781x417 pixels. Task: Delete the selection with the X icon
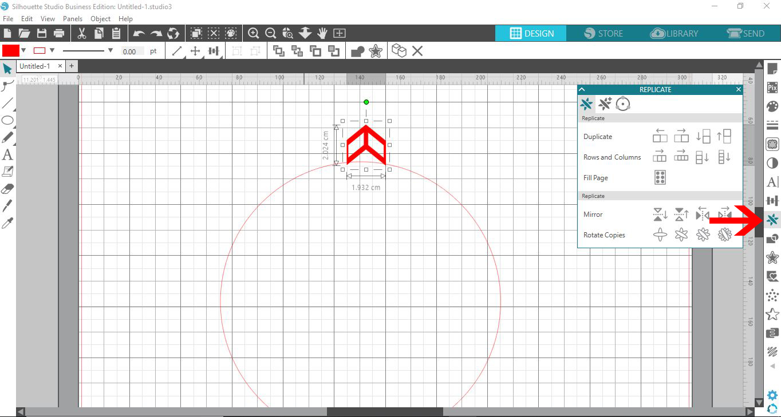(417, 51)
